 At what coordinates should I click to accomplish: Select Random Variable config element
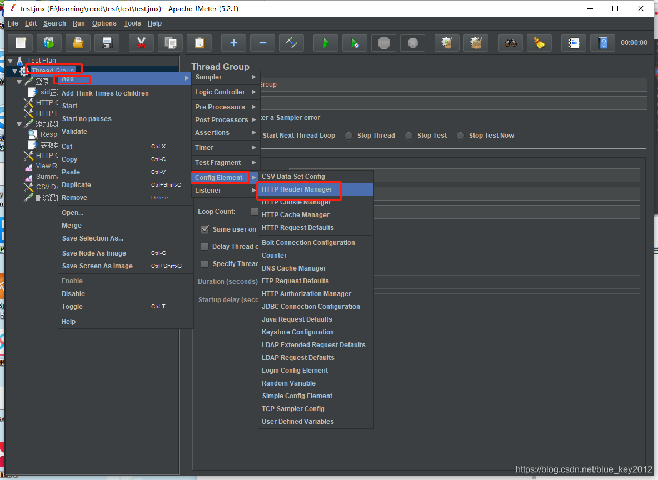pos(316,383)
